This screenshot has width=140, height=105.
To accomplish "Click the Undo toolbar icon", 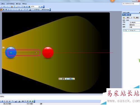I will [x=4, y=7].
